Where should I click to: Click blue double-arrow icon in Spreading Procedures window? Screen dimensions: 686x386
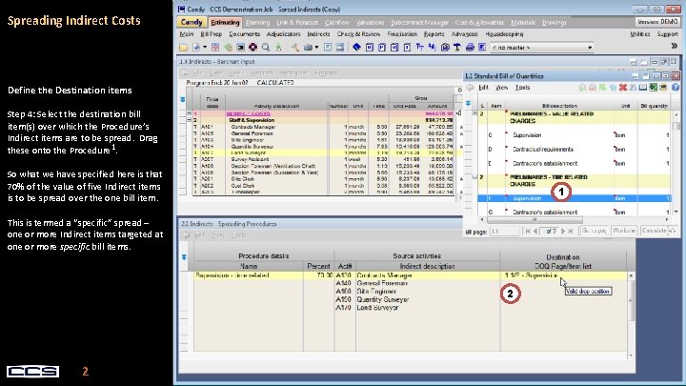[184, 257]
